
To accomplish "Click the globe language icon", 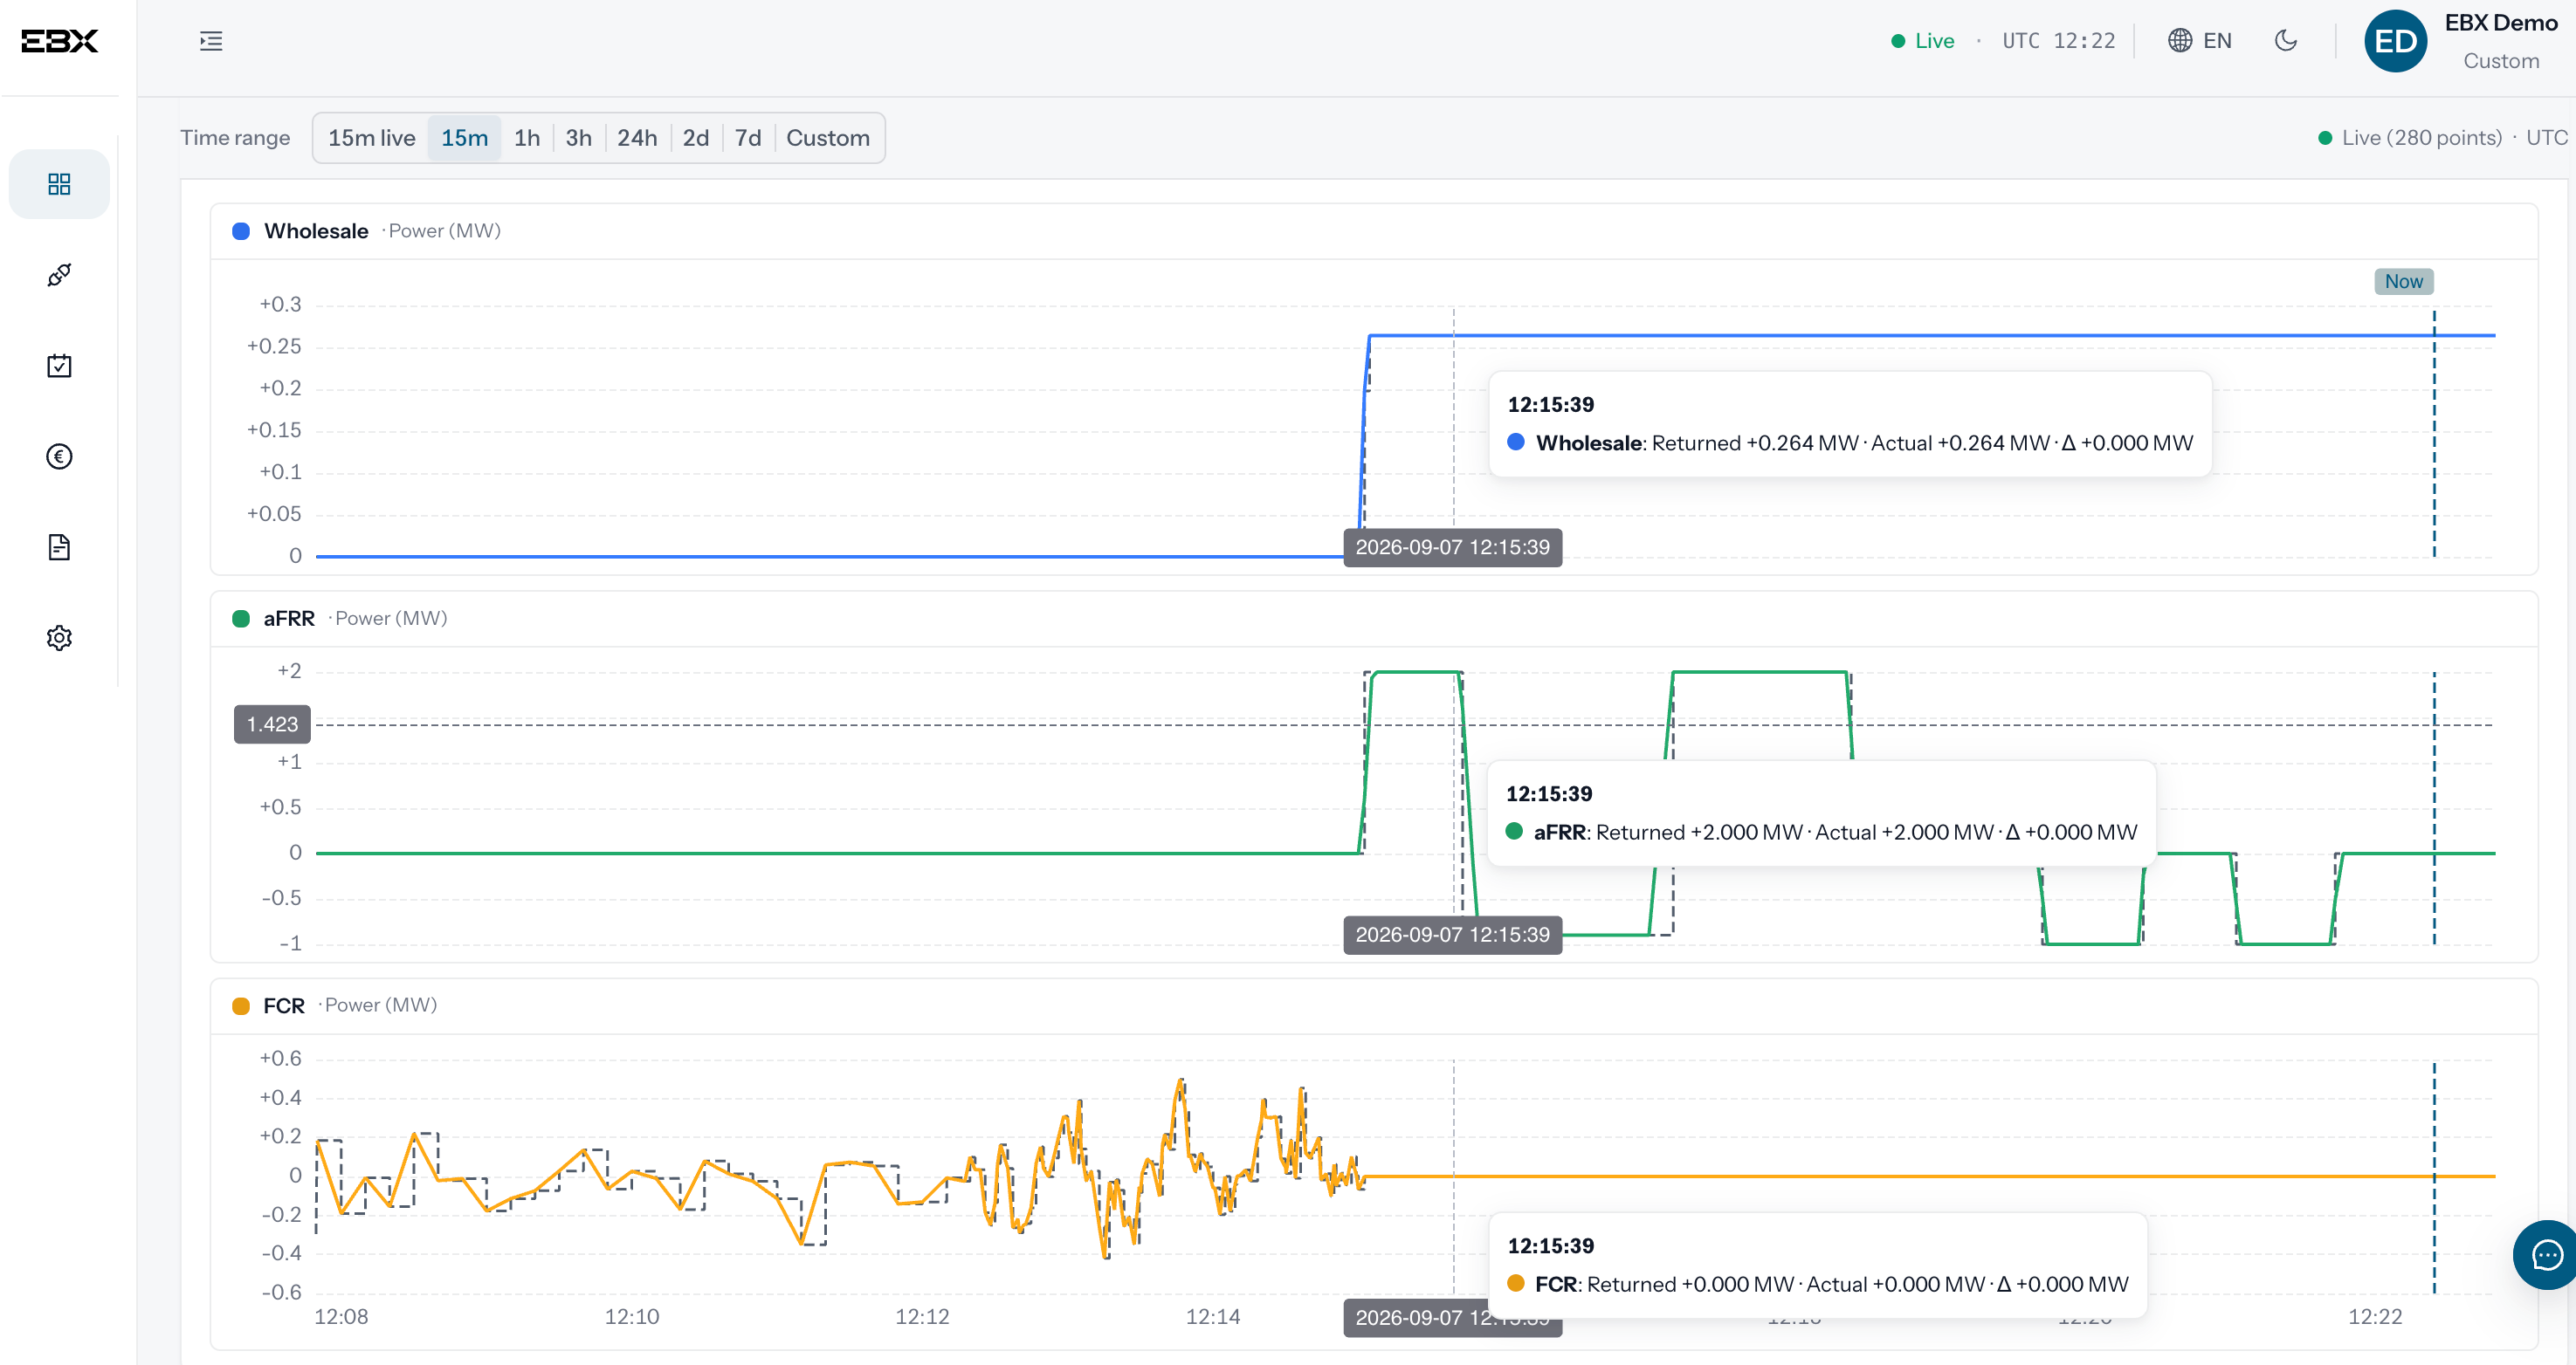I will coord(2180,41).
